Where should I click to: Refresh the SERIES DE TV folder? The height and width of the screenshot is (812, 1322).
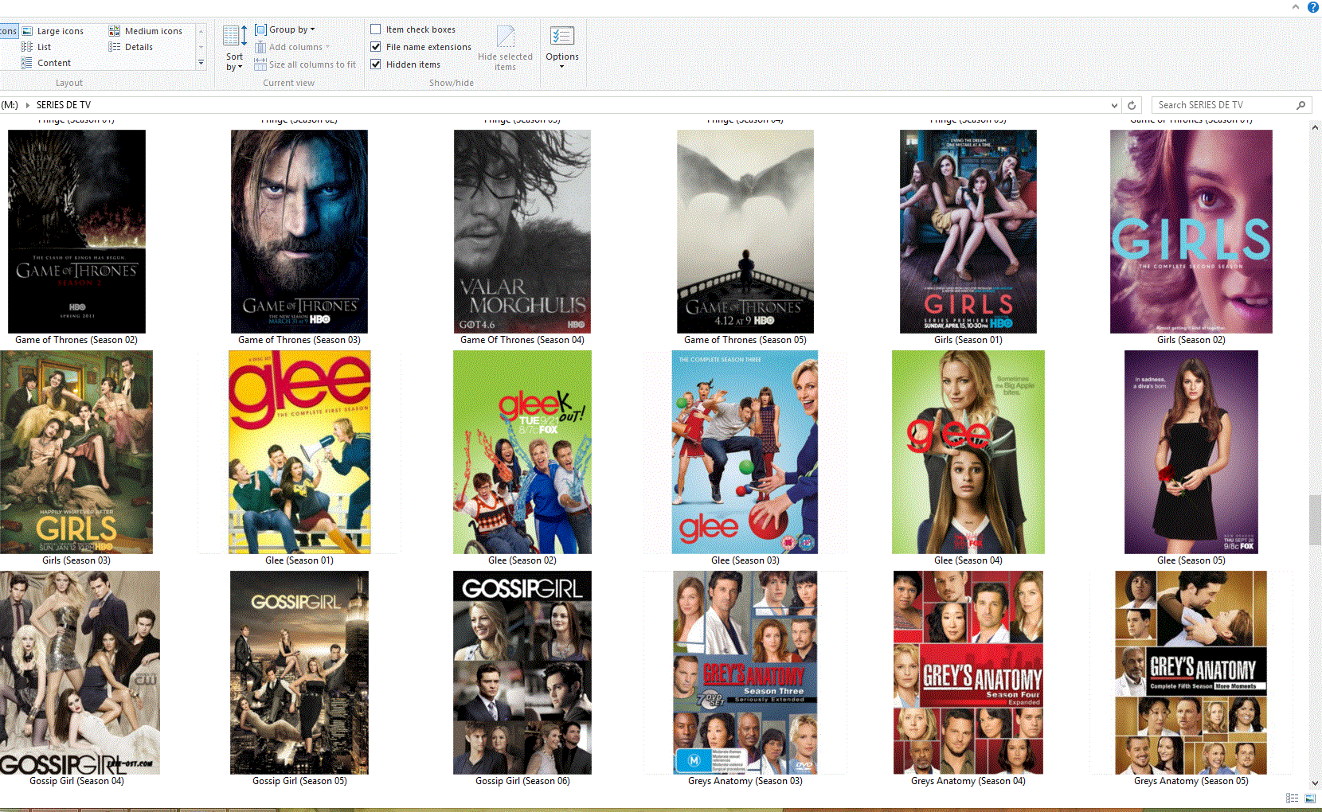point(1132,105)
